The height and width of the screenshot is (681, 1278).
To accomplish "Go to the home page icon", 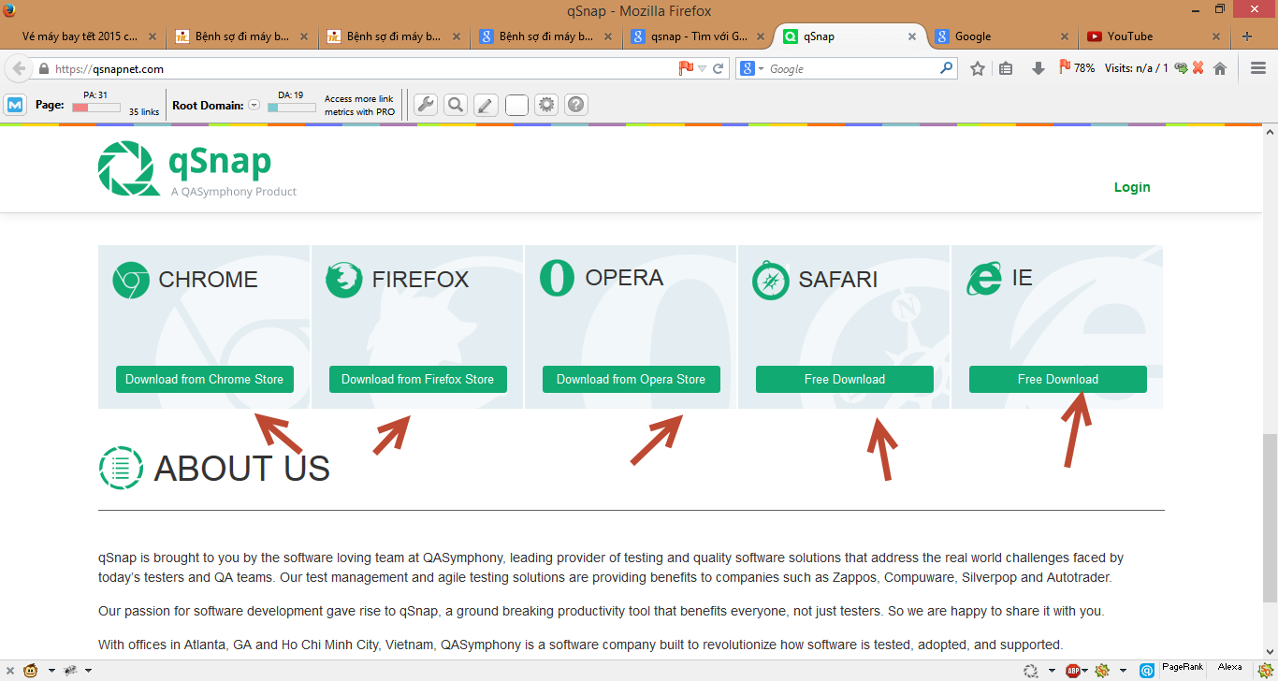I will (1220, 68).
